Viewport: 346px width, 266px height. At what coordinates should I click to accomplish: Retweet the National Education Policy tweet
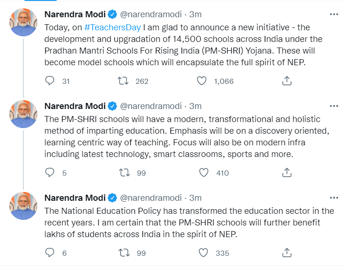(124, 253)
